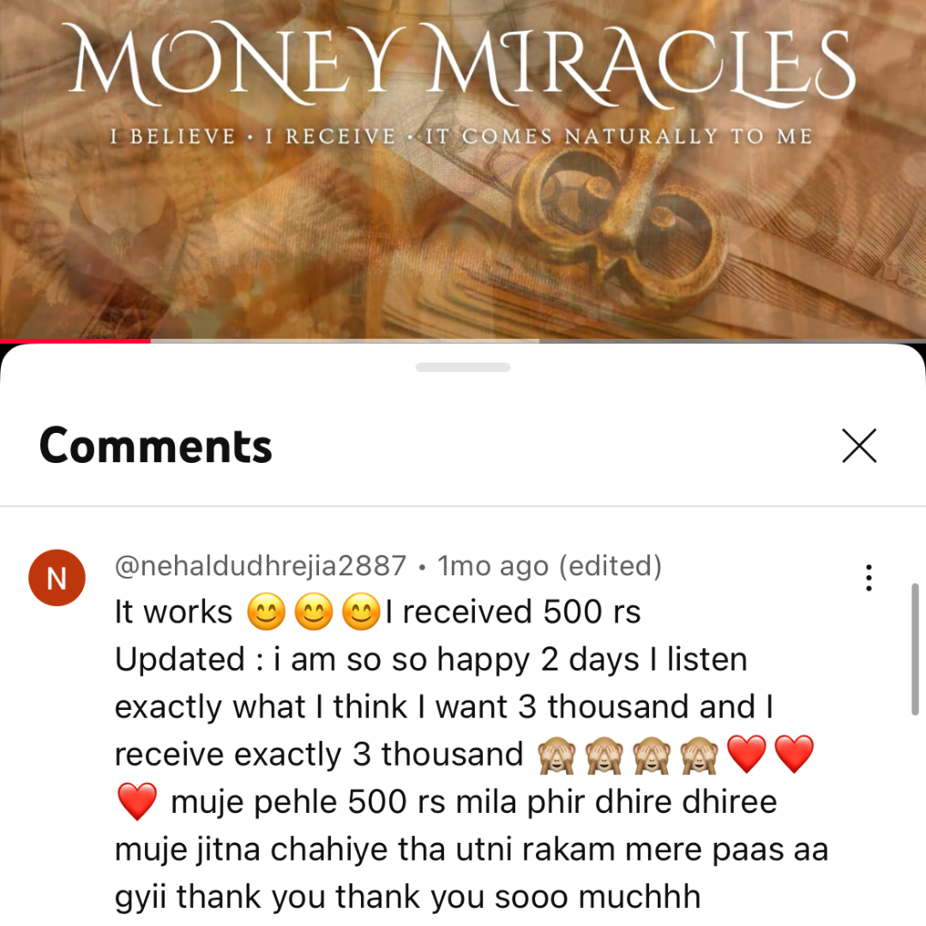Image resolution: width=926 pixels, height=926 pixels.
Task: Click the comments list scrollbar
Action: (x=915, y=649)
